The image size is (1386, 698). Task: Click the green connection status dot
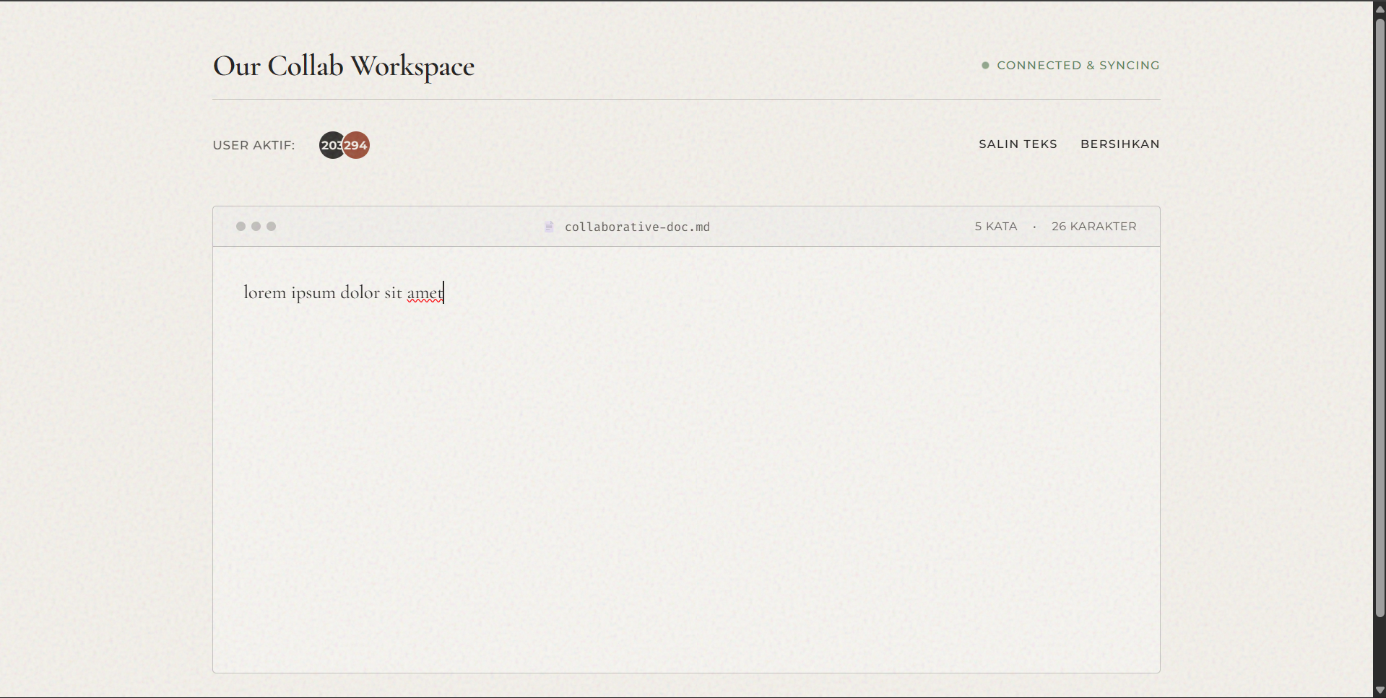click(x=985, y=65)
